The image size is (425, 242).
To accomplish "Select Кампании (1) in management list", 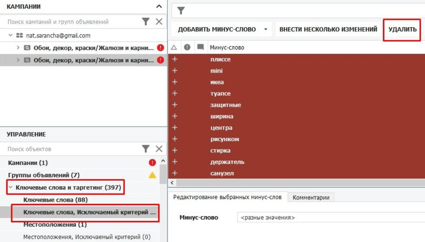I will coord(28,163).
